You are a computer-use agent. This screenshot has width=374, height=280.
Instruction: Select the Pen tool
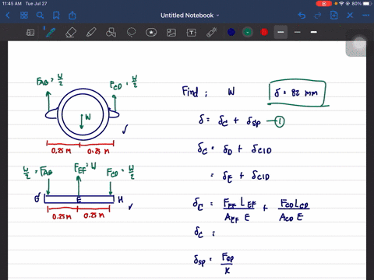50,32
